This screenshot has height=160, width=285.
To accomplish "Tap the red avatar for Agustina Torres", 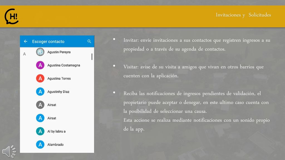I will coord(40,78).
